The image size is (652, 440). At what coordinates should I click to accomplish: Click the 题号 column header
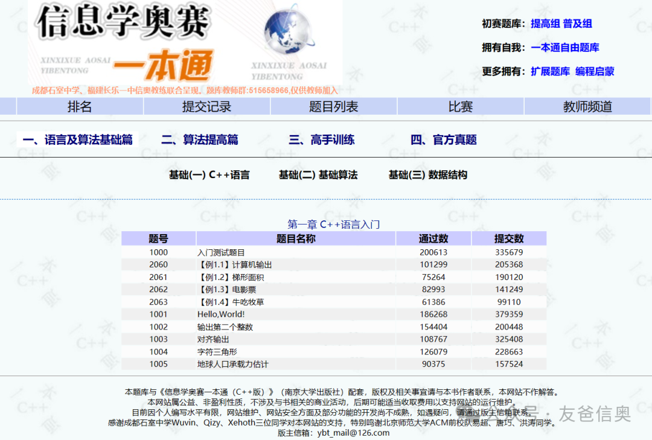click(158, 239)
